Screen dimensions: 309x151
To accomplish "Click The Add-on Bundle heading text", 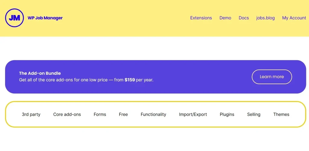I will pos(40,73).
